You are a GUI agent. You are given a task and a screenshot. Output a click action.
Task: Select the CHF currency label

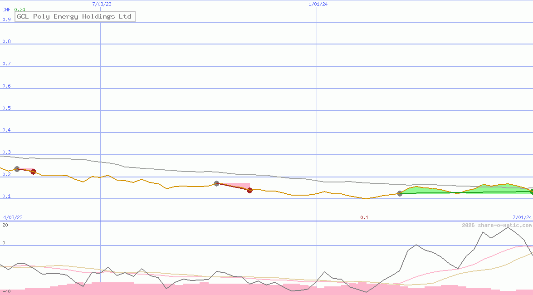[6, 9]
